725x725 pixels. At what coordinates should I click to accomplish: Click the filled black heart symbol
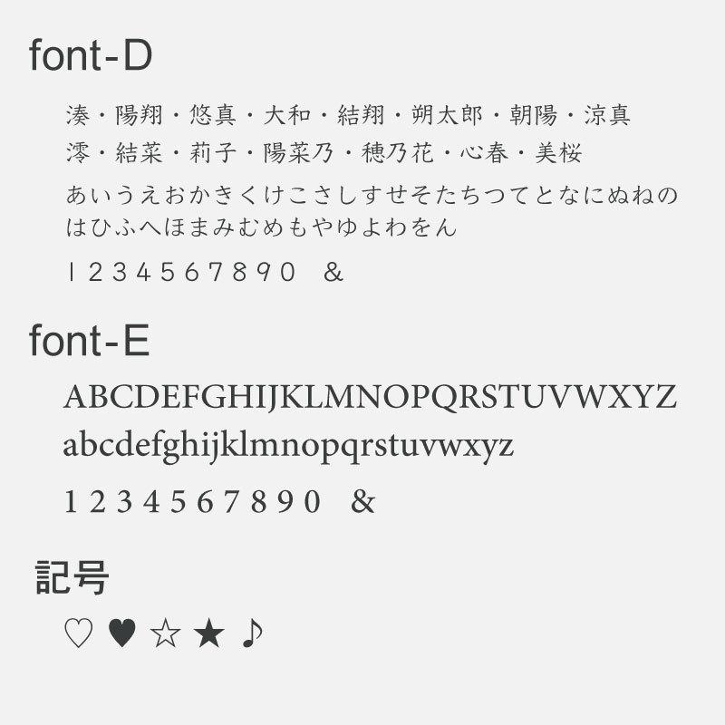pos(121,633)
